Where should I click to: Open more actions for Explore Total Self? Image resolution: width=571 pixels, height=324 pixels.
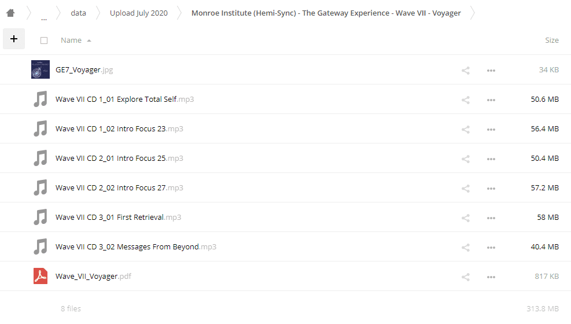pyautogui.click(x=491, y=100)
